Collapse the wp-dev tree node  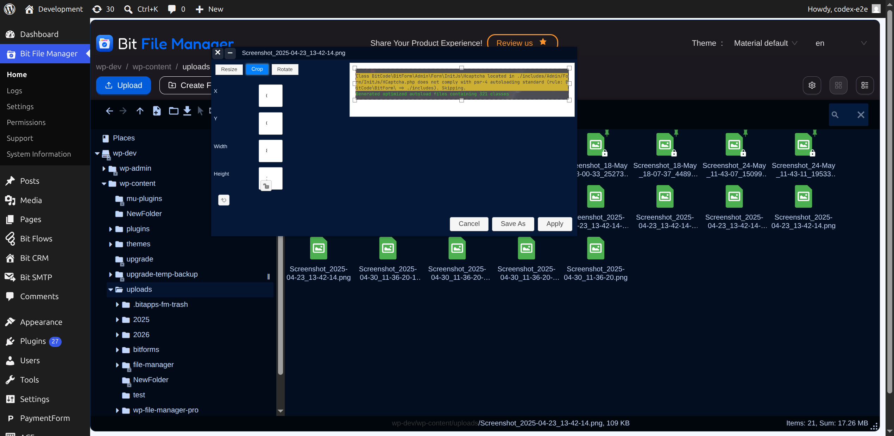click(x=97, y=153)
